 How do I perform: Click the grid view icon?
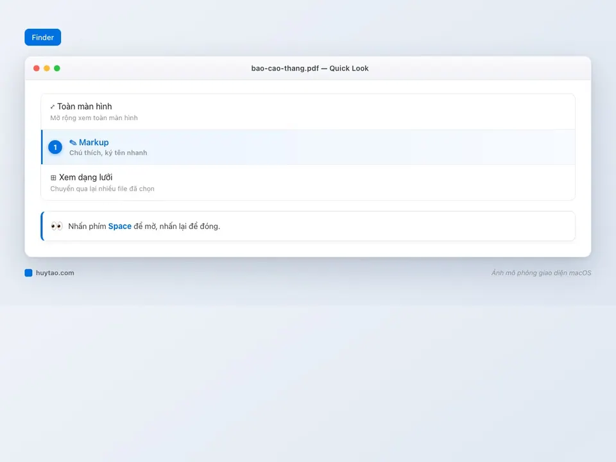[53, 178]
